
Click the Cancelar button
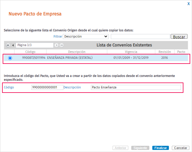click(180, 148)
